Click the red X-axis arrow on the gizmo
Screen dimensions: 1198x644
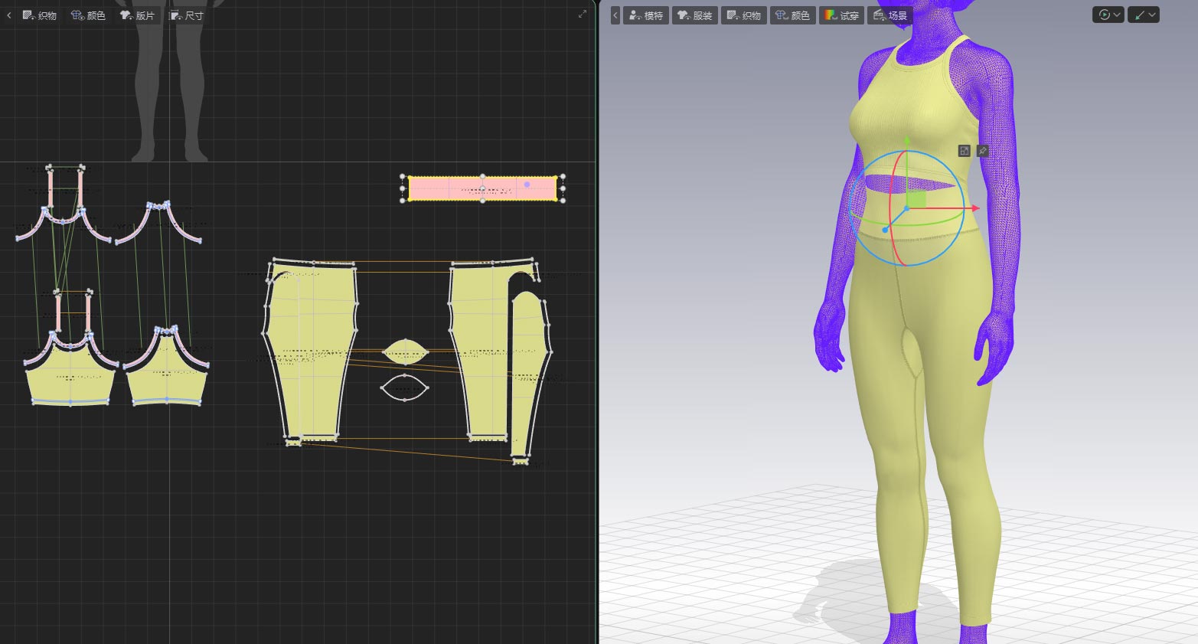coord(974,208)
